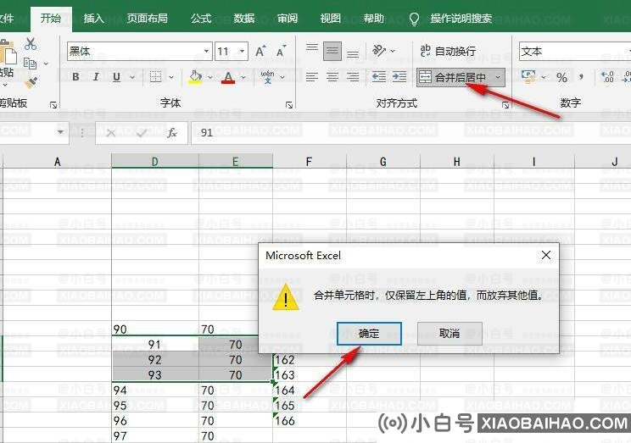
Task: Click formula bar showing 91
Action: pos(410,133)
